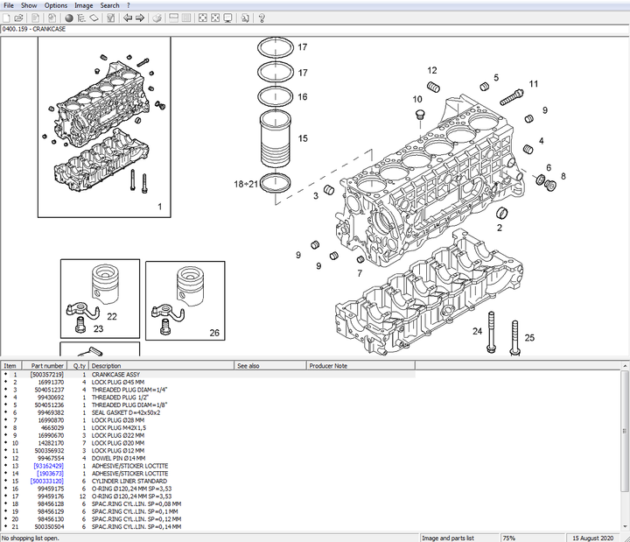630x542 pixels.
Task: Click the dark sphere toolbar icon
Action: coord(69,18)
